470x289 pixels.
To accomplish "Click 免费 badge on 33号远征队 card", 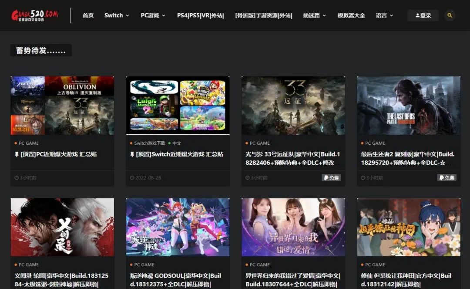I will 331,178.
